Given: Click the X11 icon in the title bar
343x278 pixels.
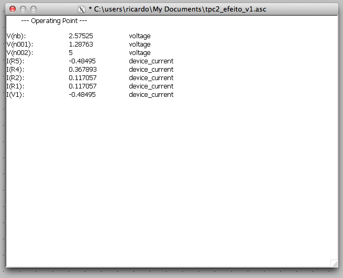Looking at the screenshot, I should tap(81, 9).
